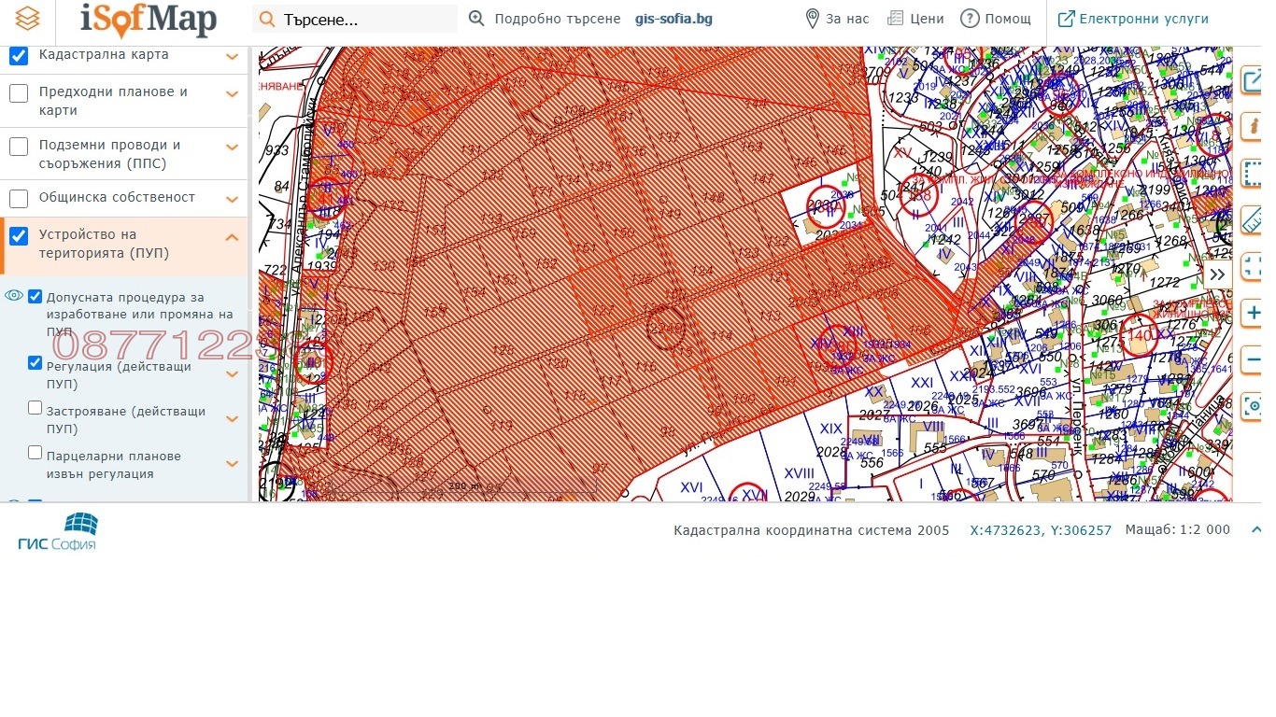The width and height of the screenshot is (1276, 717).
Task: Uncheck the Кадастрална карта checkbox
Action: click(x=19, y=56)
